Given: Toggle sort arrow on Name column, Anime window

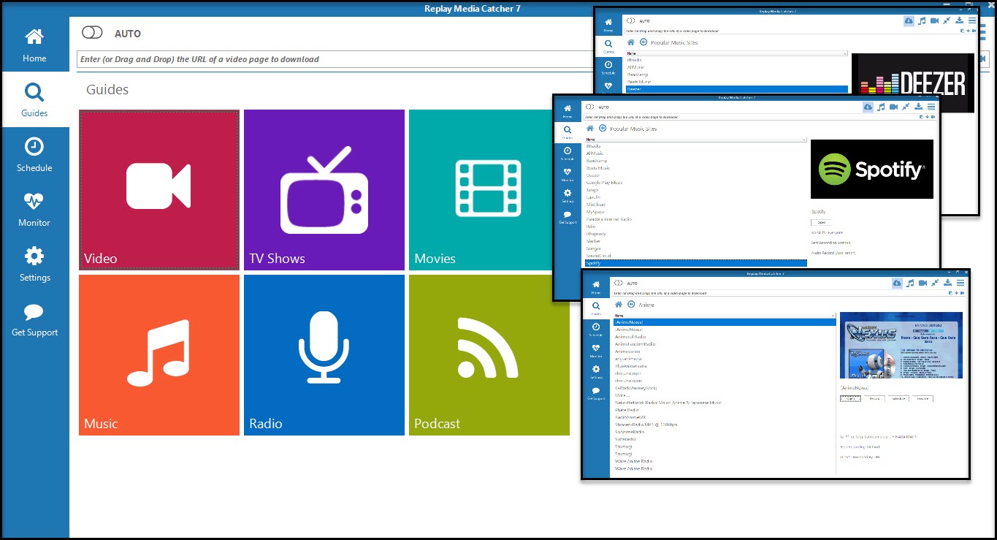Looking at the screenshot, I should click(833, 316).
